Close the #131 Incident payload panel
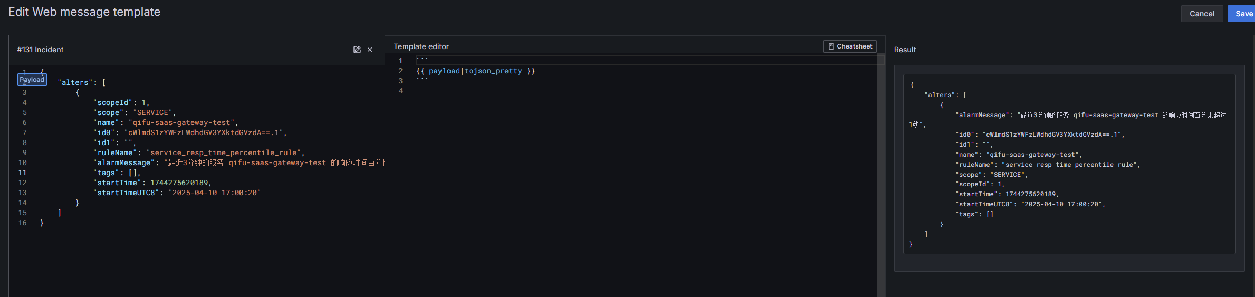The height and width of the screenshot is (297, 1255). pos(370,50)
